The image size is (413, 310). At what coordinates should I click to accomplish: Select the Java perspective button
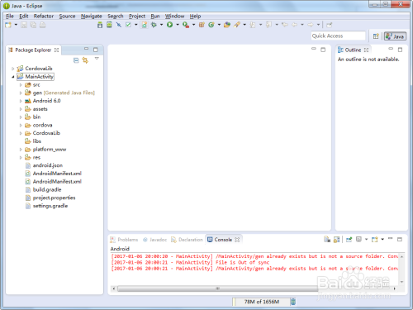(x=395, y=36)
